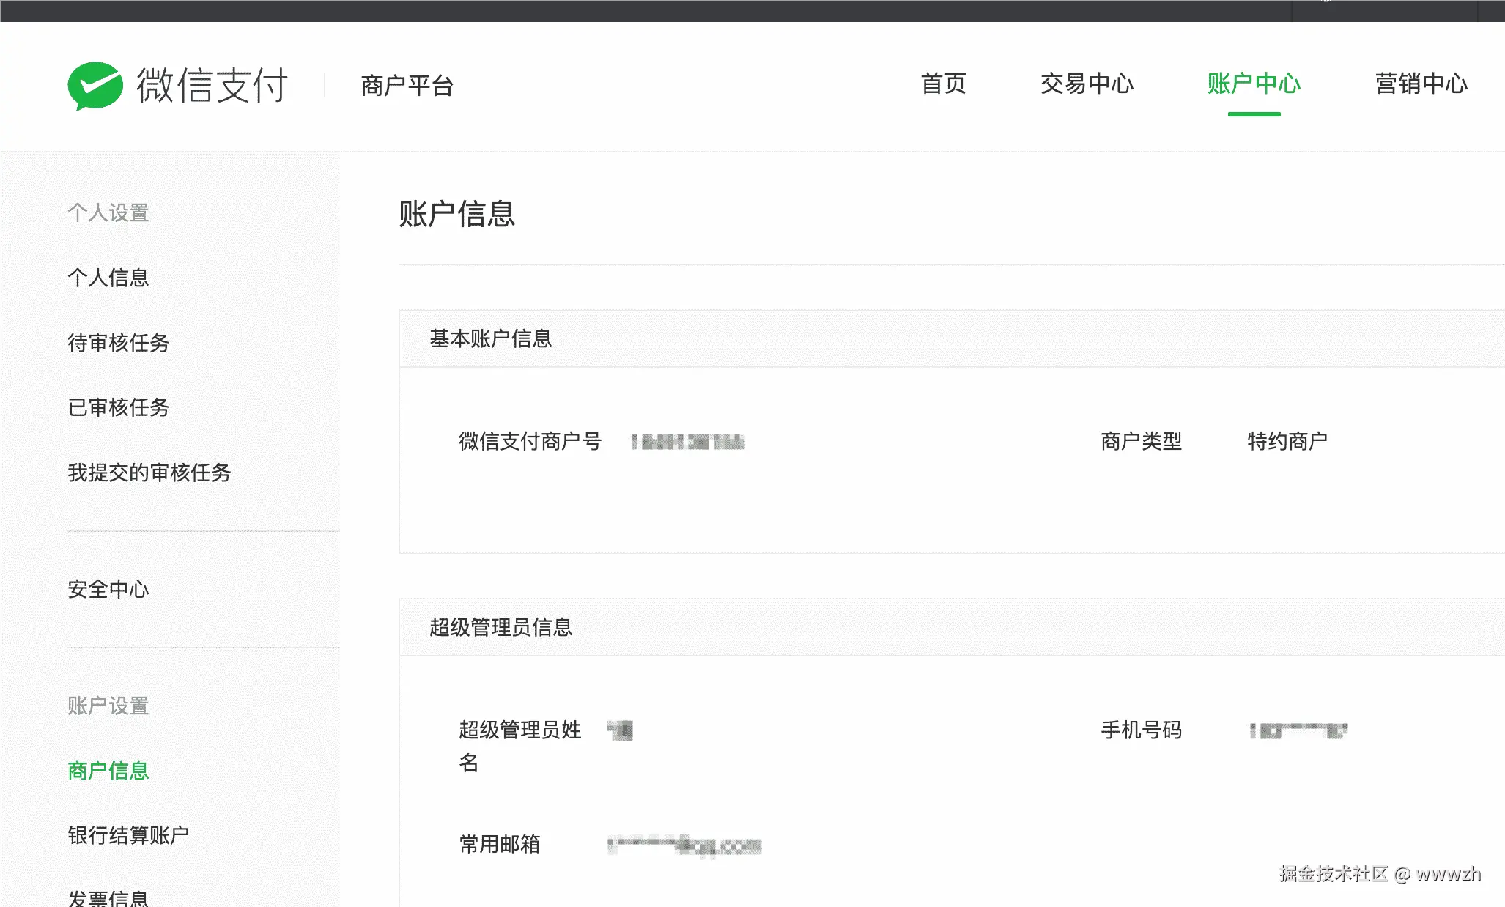This screenshot has height=907, width=1505.
Task: Switch to the 首页 navigation tab
Action: coord(944,84)
